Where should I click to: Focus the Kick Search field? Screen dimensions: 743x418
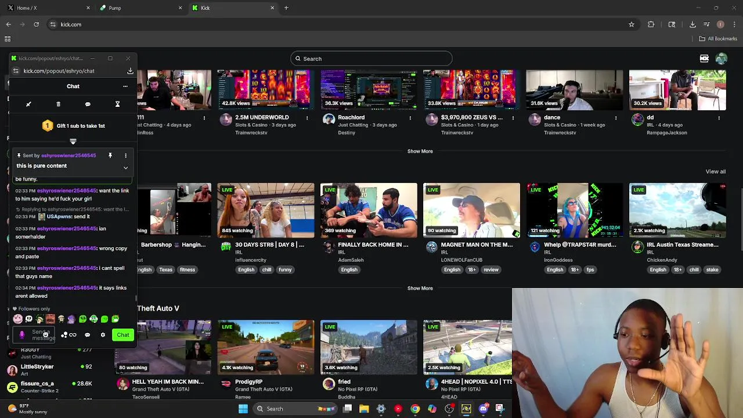[x=371, y=59]
